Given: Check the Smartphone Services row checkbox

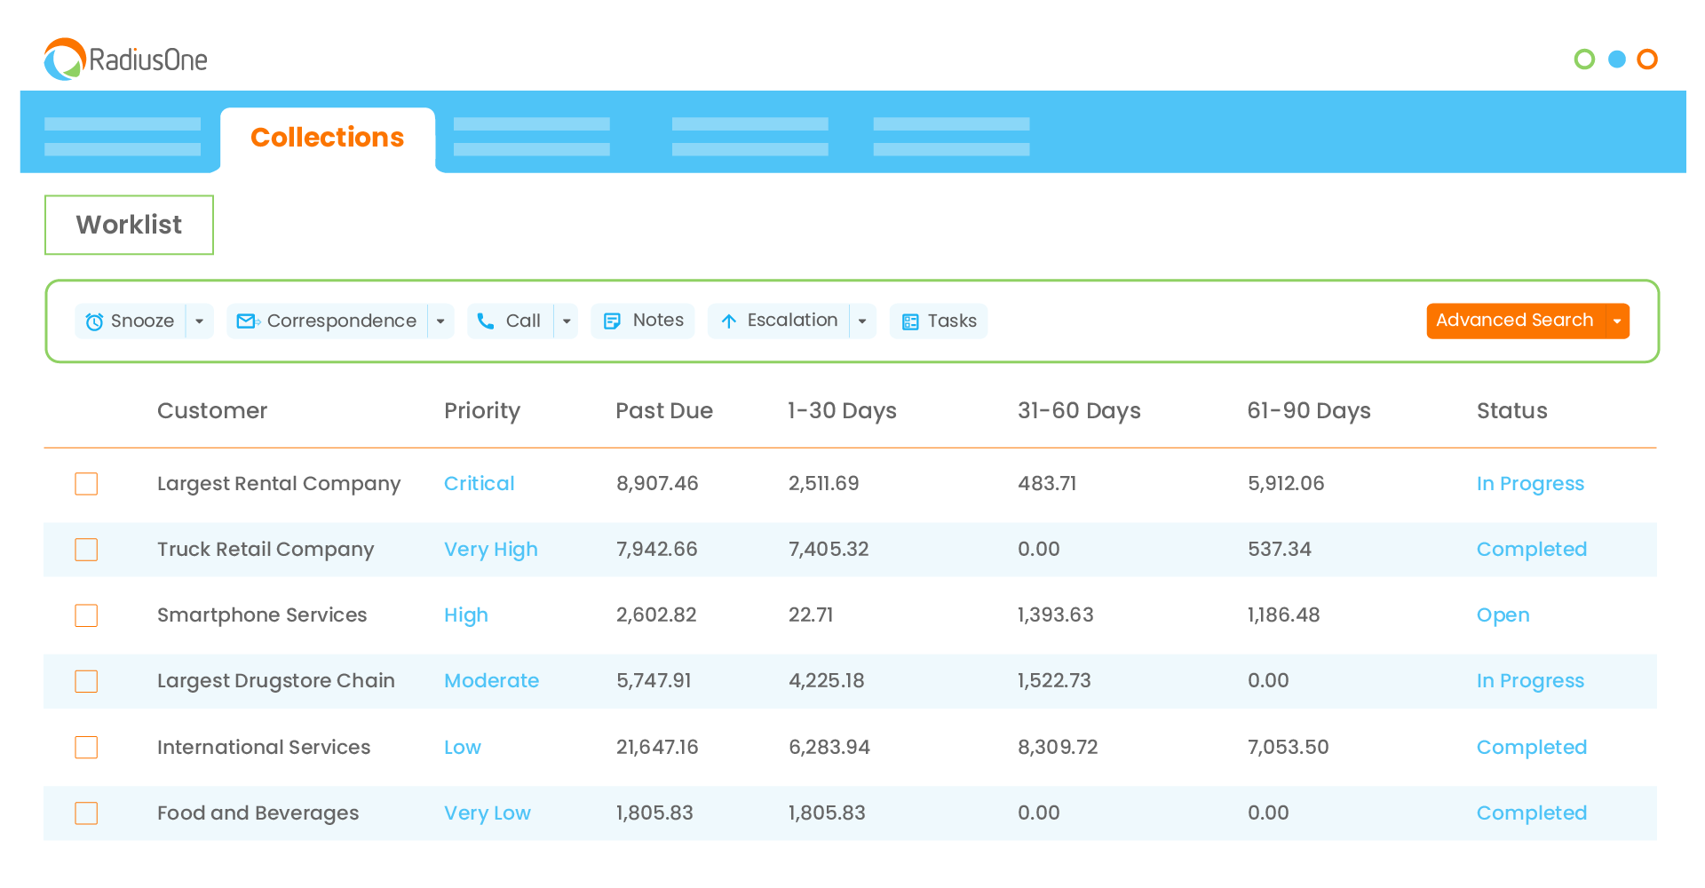Looking at the screenshot, I should [86, 615].
